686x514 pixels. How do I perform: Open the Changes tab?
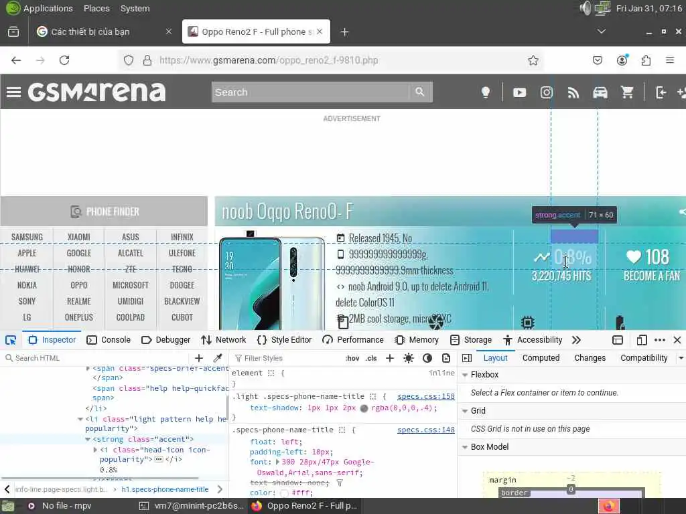(590, 358)
